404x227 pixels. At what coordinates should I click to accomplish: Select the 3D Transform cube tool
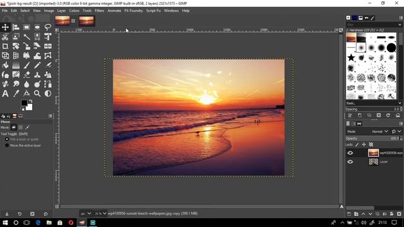click(5, 55)
